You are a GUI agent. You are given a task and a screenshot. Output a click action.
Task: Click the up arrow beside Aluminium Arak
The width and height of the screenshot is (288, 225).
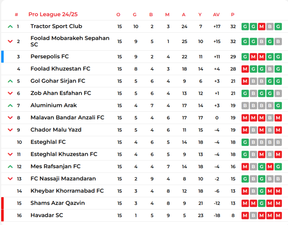tap(10, 106)
